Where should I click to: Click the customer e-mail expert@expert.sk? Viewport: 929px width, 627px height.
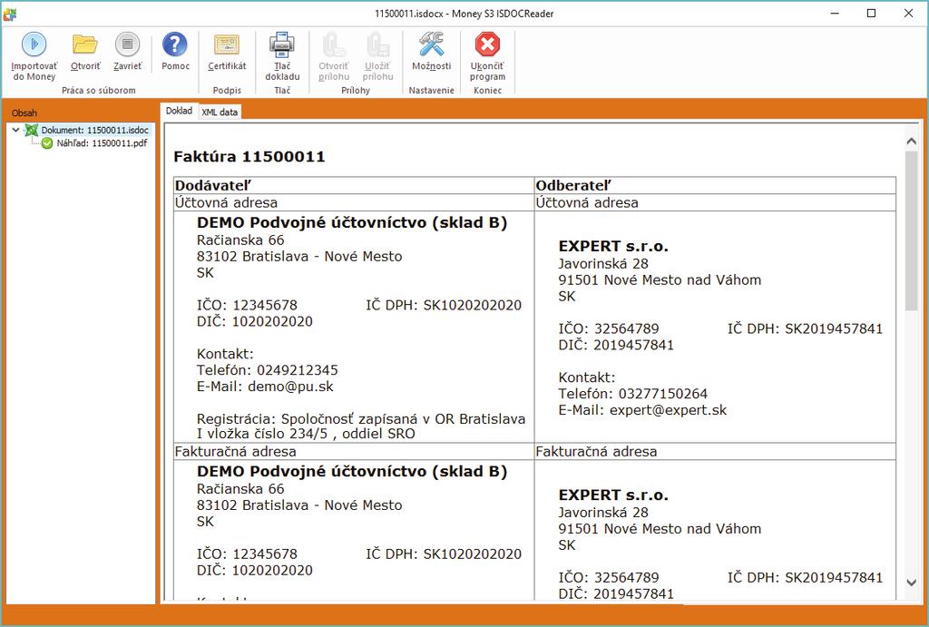tap(668, 410)
